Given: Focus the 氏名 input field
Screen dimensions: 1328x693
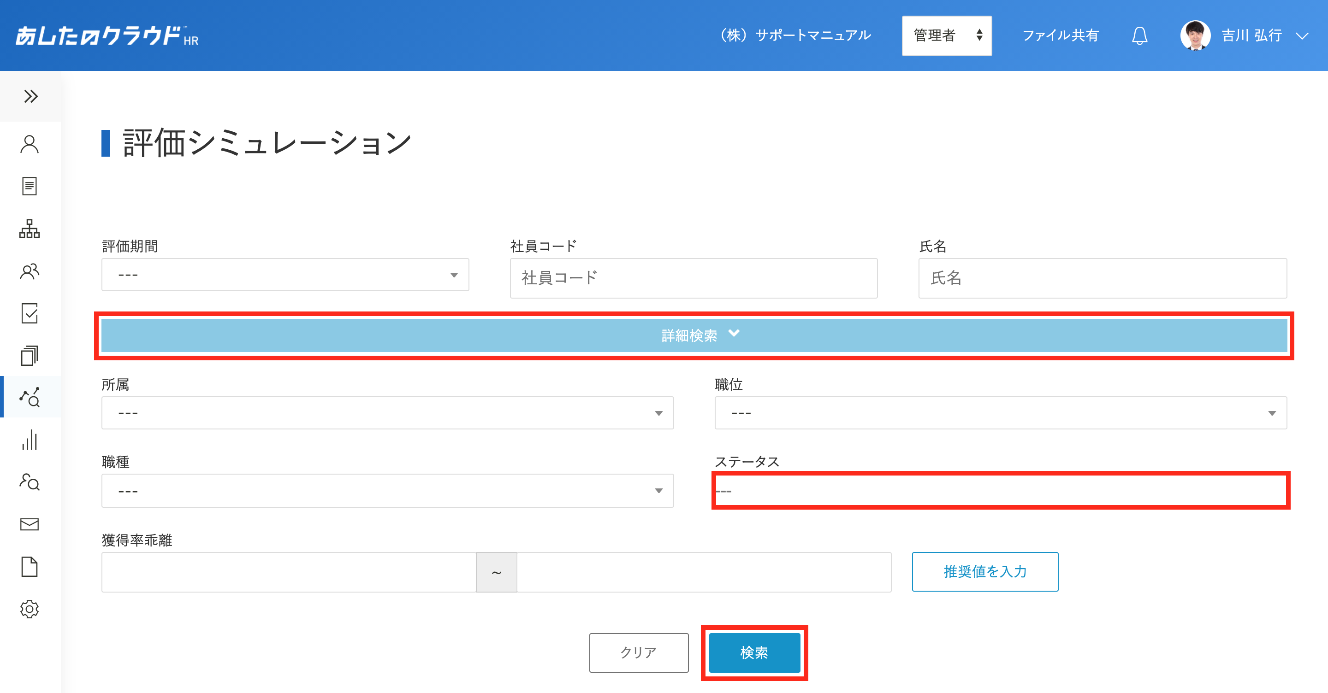Looking at the screenshot, I should pos(1103,278).
